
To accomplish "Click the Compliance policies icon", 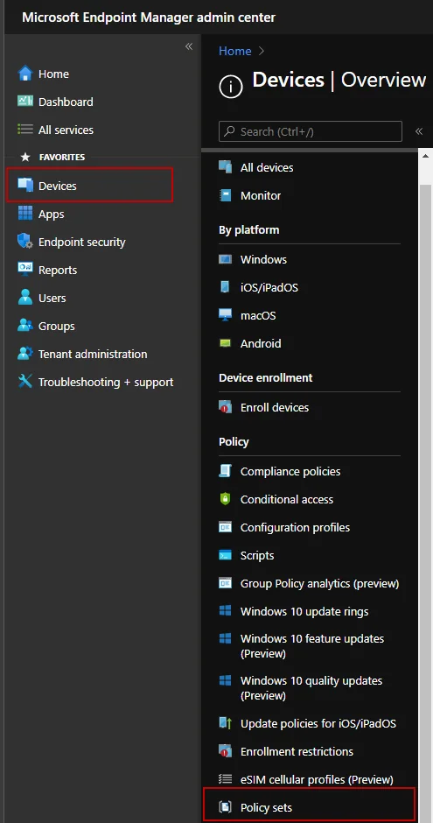I will coord(226,471).
